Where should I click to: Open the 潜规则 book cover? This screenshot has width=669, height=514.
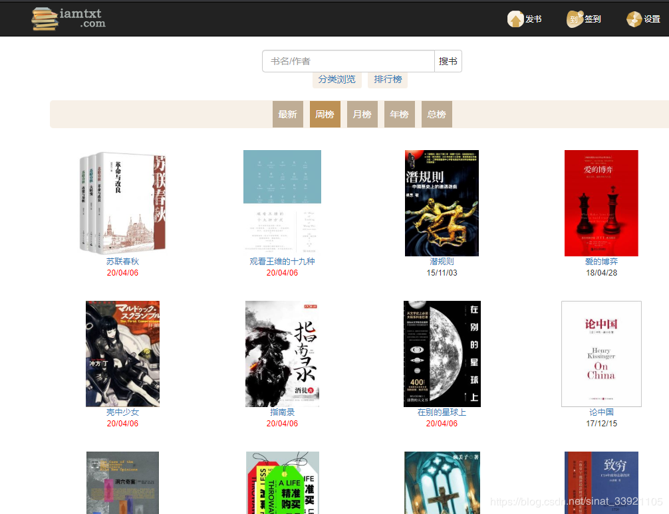[x=442, y=203]
